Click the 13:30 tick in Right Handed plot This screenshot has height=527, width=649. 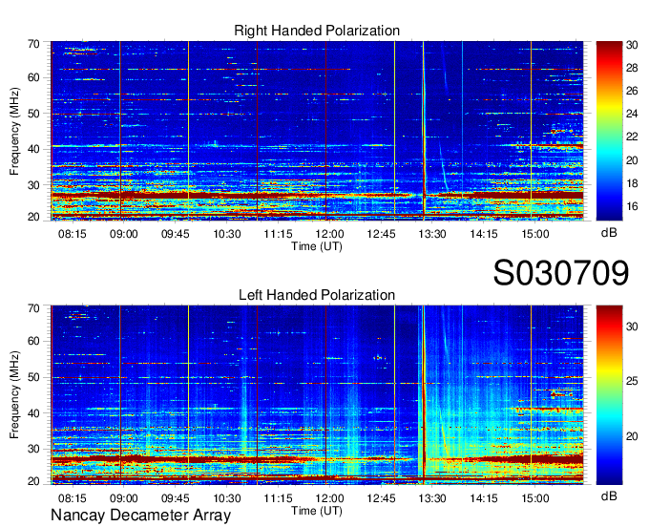pyautogui.click(x=432, y=234)
